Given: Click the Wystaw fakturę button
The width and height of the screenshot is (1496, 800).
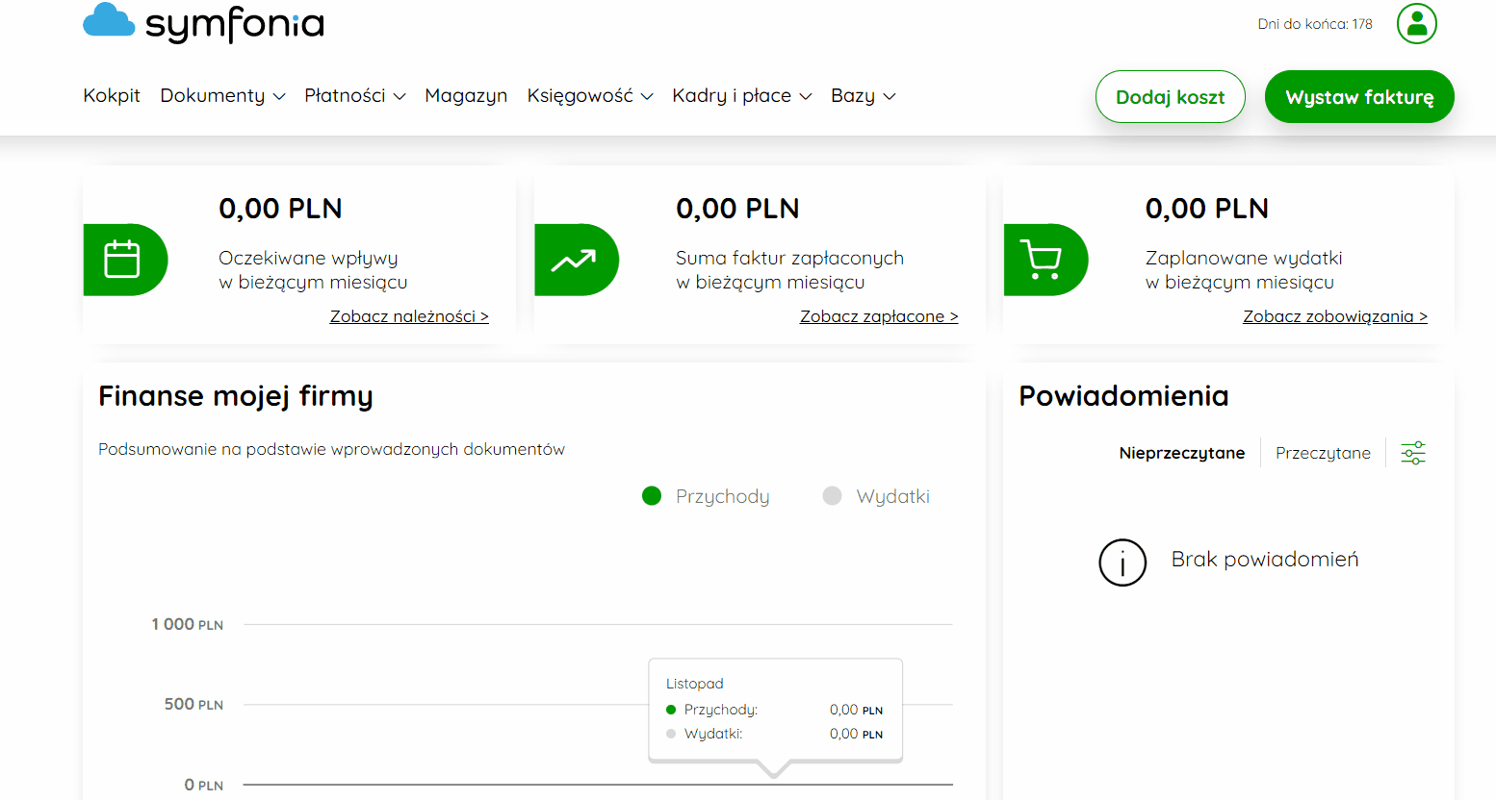Looking at the screenshot, I should tap(1359, 96).
